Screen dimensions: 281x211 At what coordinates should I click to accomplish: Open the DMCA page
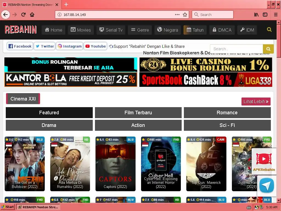(222, 30)
